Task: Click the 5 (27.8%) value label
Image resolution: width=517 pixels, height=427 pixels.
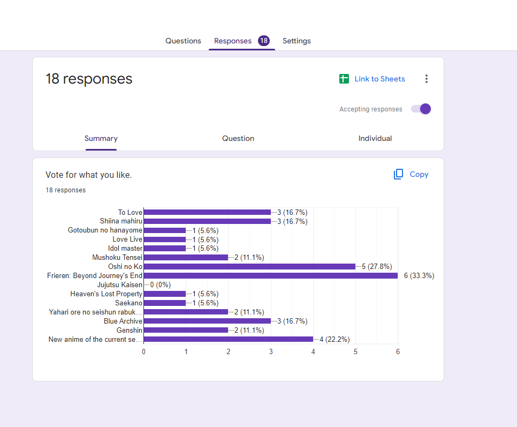Action: 377,267
